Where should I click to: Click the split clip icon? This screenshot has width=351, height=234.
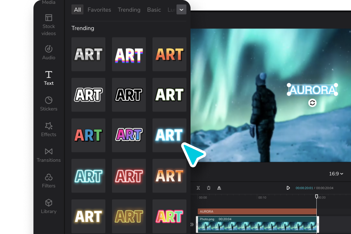tap(198, 188)
